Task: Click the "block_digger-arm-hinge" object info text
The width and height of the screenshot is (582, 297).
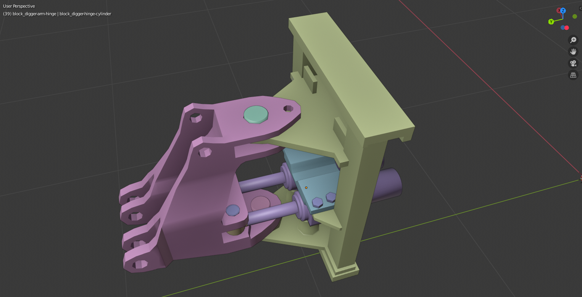Action: 34,14
